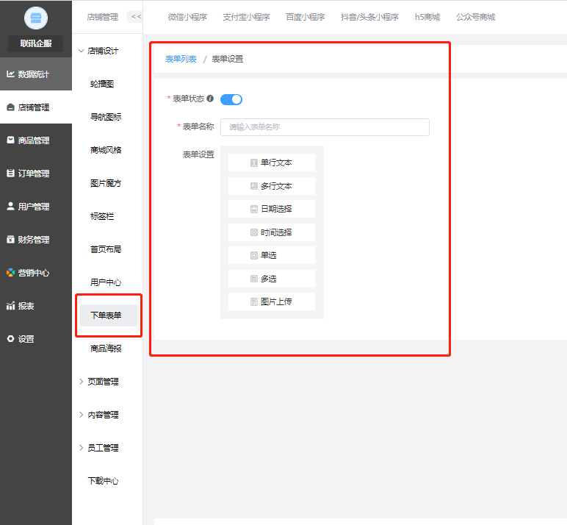Click the 日期选择 calendar icon
The height and width of the screenshot is (525, 567).
254,209
